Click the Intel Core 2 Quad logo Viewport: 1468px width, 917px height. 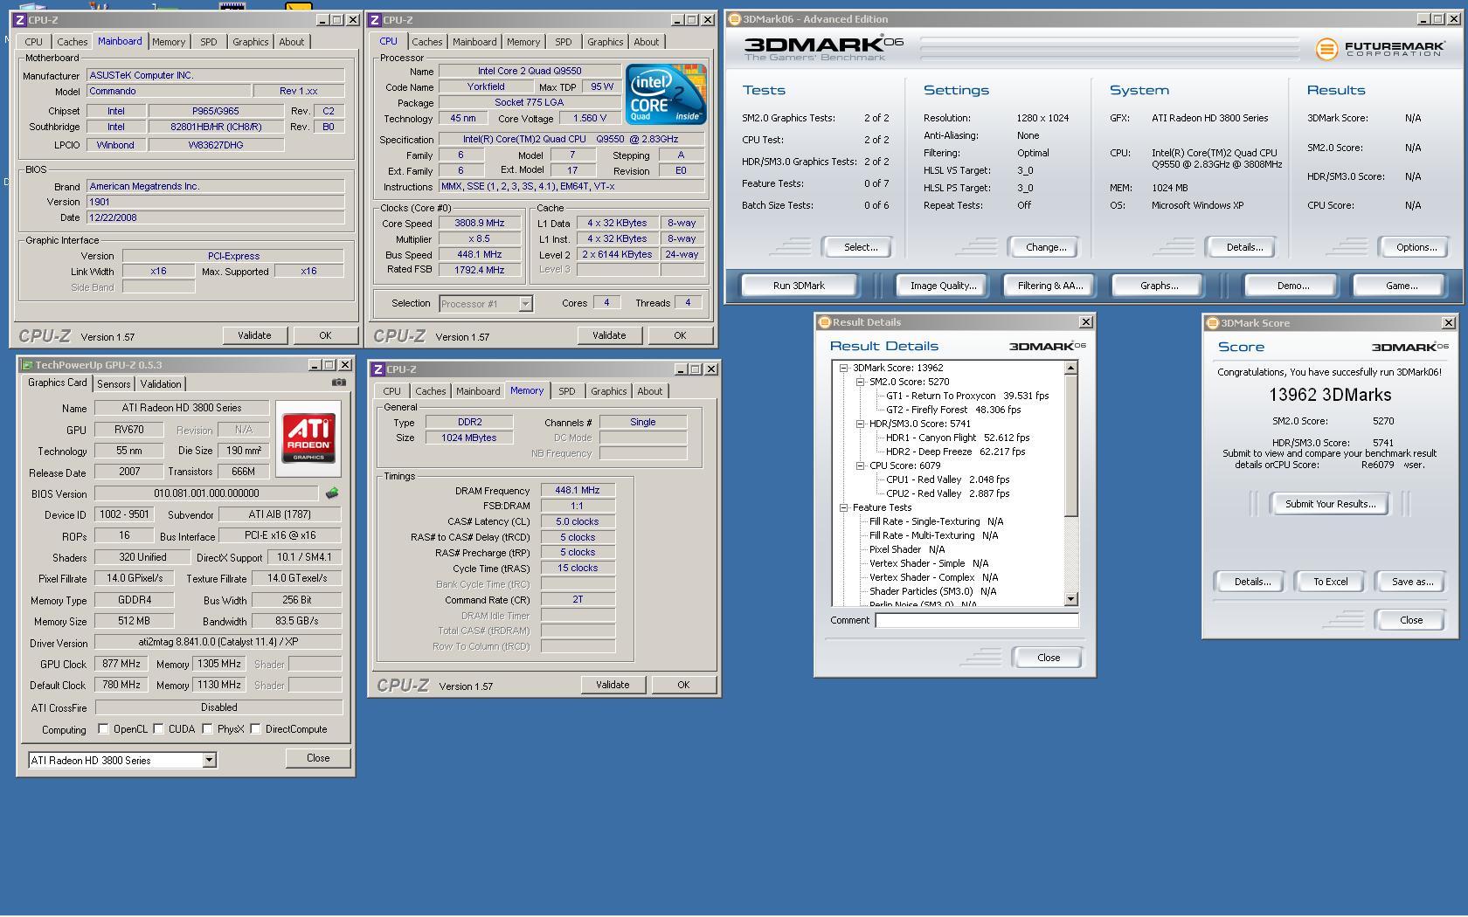(666, 93)
